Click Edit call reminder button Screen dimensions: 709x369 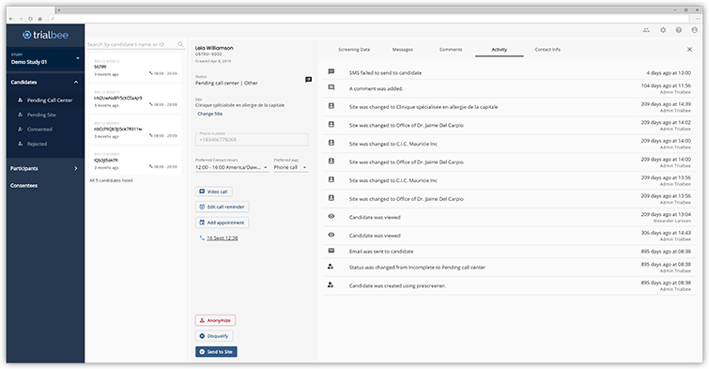(x=222, y=207)
